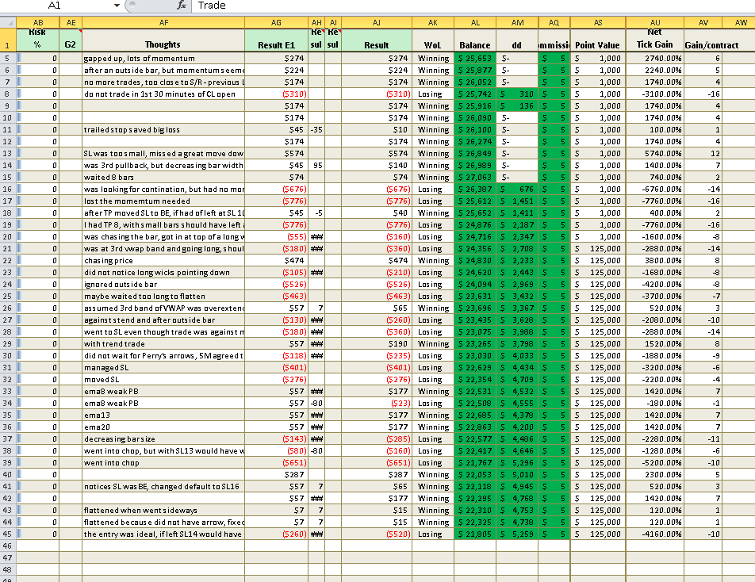
Task: Select Result cell ($520) in row 45
Action: click(x=377, y=534)
